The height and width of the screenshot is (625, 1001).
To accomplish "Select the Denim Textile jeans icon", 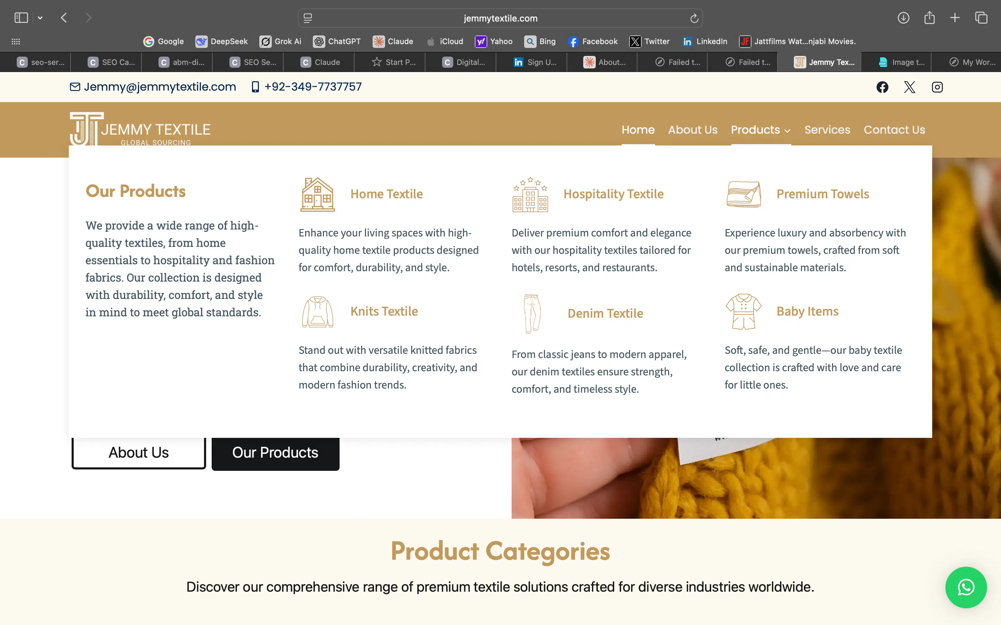I will point(531,313).
